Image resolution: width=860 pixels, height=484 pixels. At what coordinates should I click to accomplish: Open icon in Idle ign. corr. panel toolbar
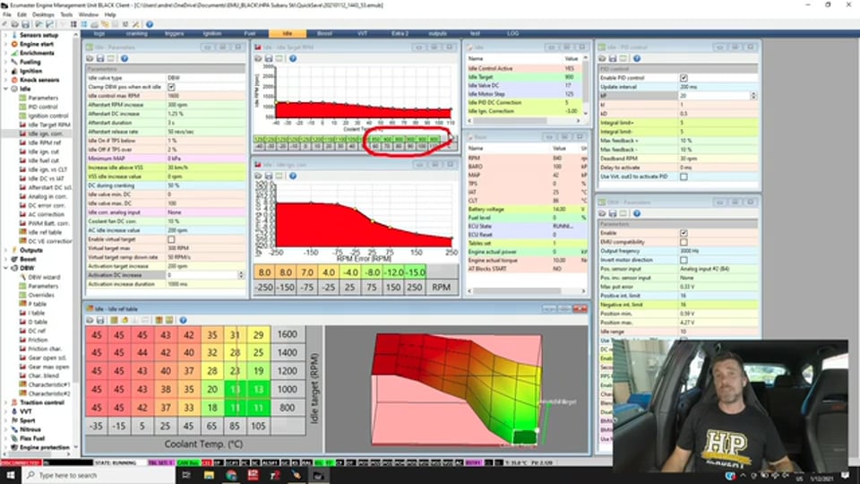258,176
